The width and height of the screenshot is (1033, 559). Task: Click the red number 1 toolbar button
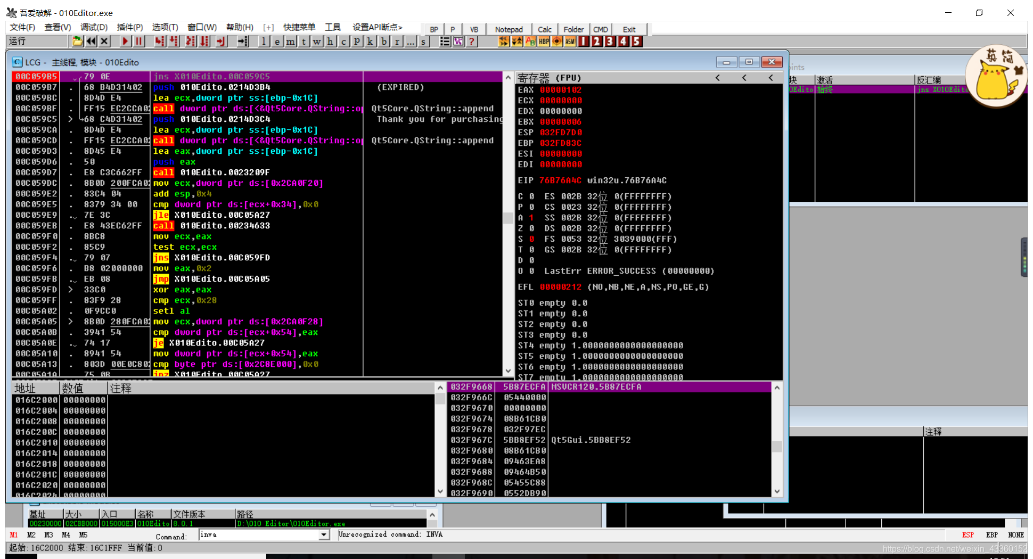click(584, 42)
